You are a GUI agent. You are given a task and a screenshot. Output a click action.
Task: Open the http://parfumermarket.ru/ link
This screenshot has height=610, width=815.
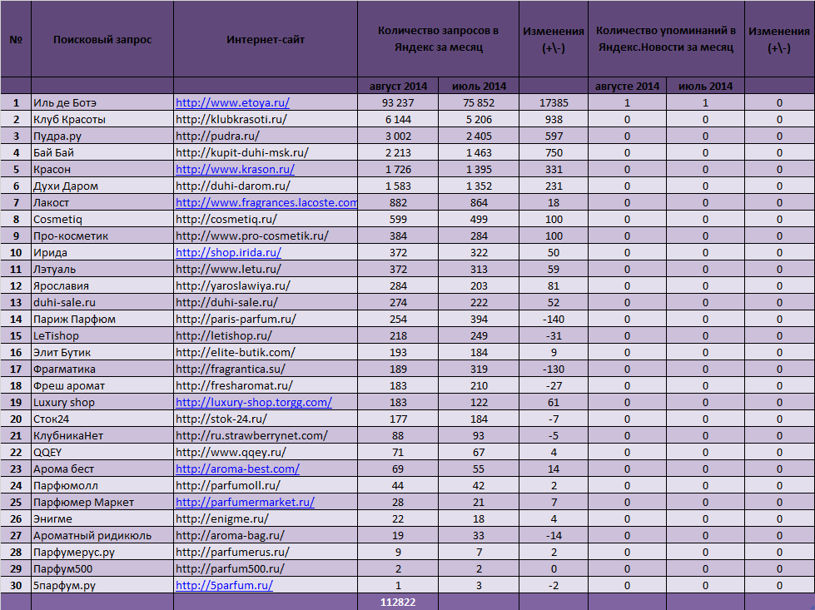tap(245, 502)
